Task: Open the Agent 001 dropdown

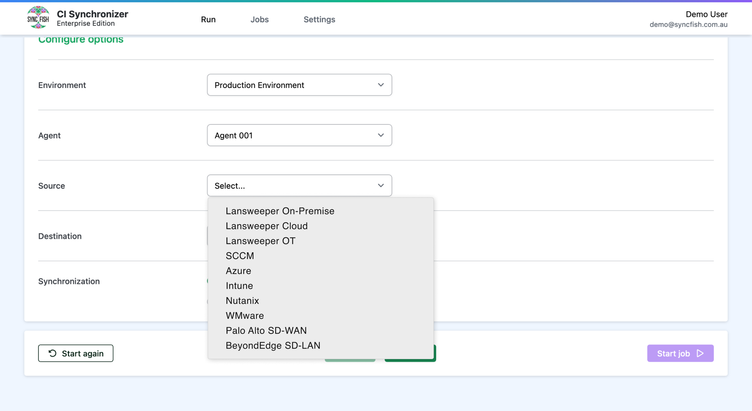Action: click(x=299, y=135)
